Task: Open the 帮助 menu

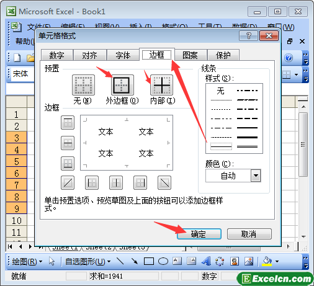Action: [25, 42]
